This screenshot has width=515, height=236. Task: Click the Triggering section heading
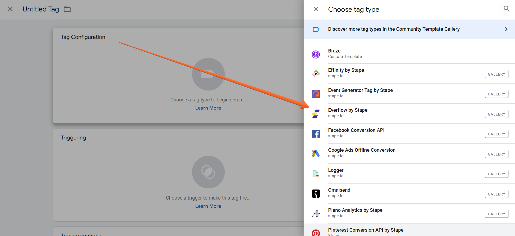click(x=73, y=138)
